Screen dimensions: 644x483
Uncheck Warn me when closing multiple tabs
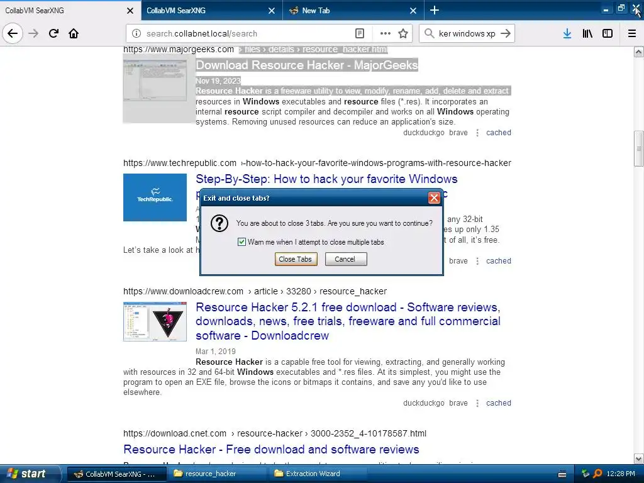(241, 242)
